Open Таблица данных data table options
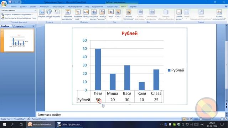Screen dimensions: 228x128 point(102,15)
